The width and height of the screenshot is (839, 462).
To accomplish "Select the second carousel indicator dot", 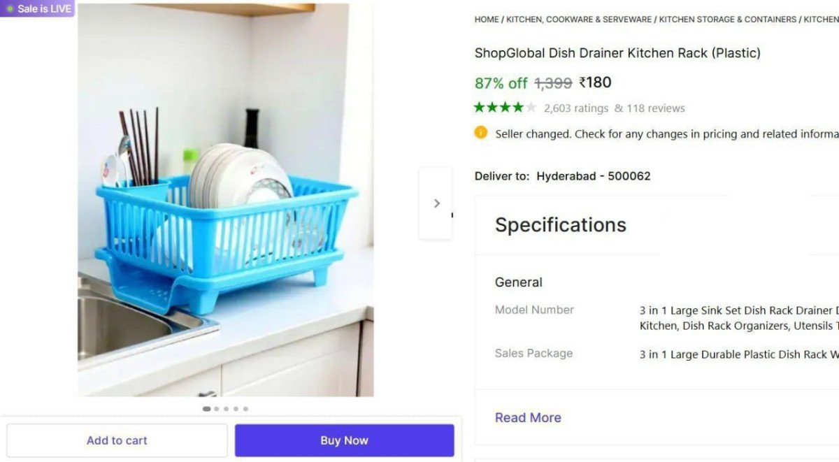I will [217, 409].
